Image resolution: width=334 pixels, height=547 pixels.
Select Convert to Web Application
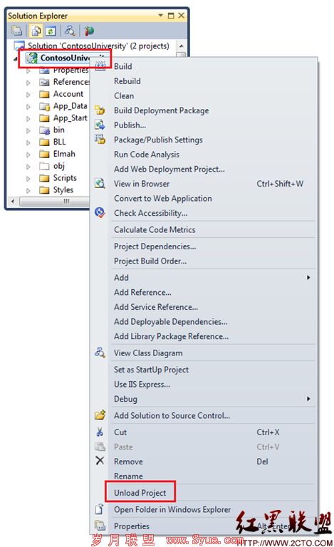point(163,198)
